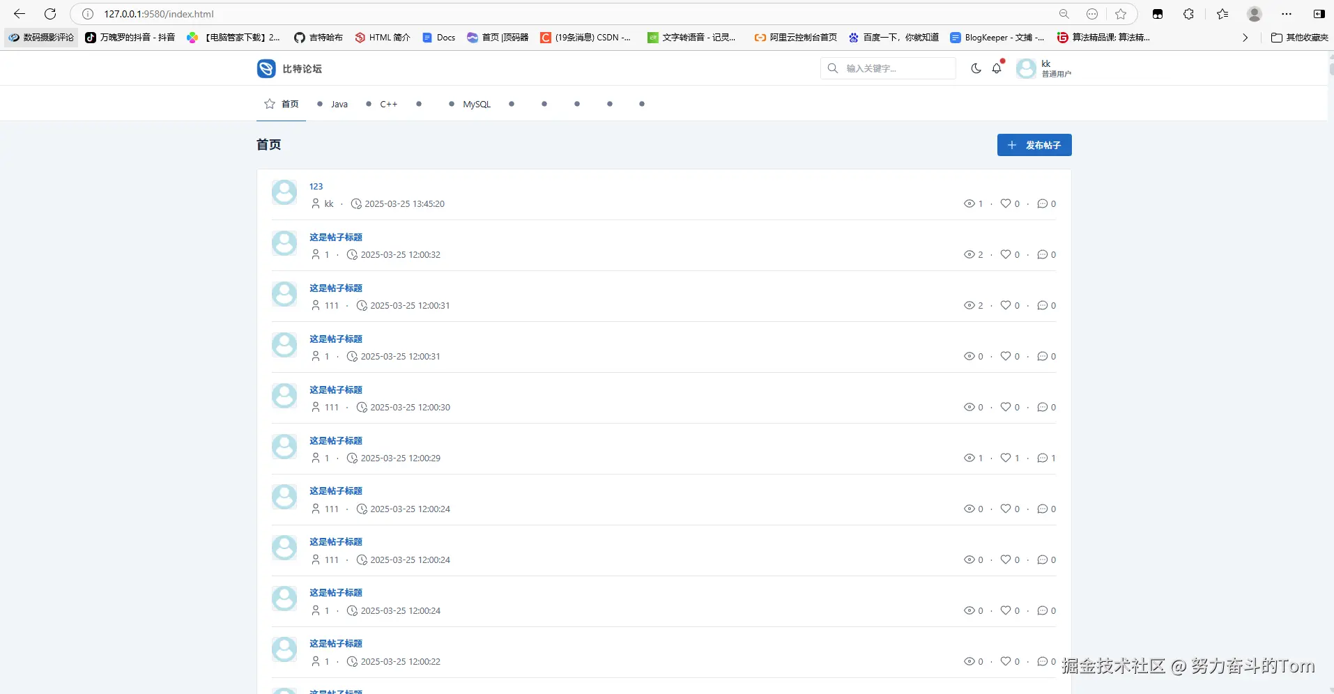Click the comment bubble icon on post 123
1334x694 pixels.
coord(1043,203)
